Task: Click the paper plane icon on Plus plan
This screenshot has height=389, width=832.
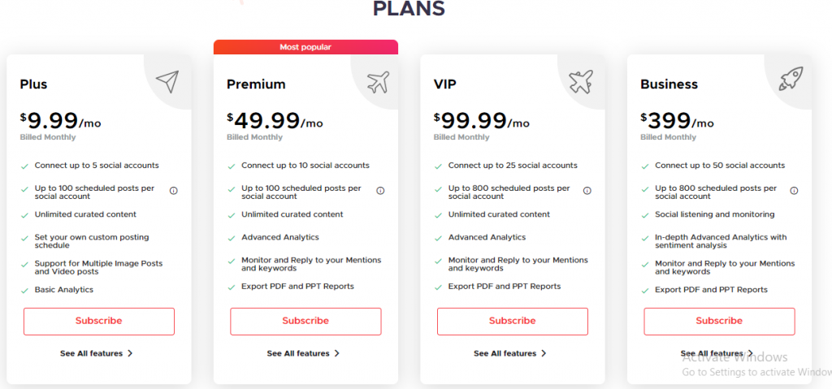Action: pos(167,82)
